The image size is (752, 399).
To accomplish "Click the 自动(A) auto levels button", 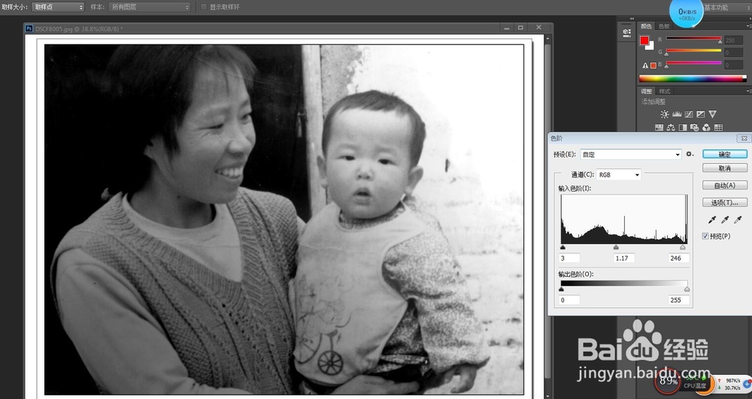I will (725, 185).
